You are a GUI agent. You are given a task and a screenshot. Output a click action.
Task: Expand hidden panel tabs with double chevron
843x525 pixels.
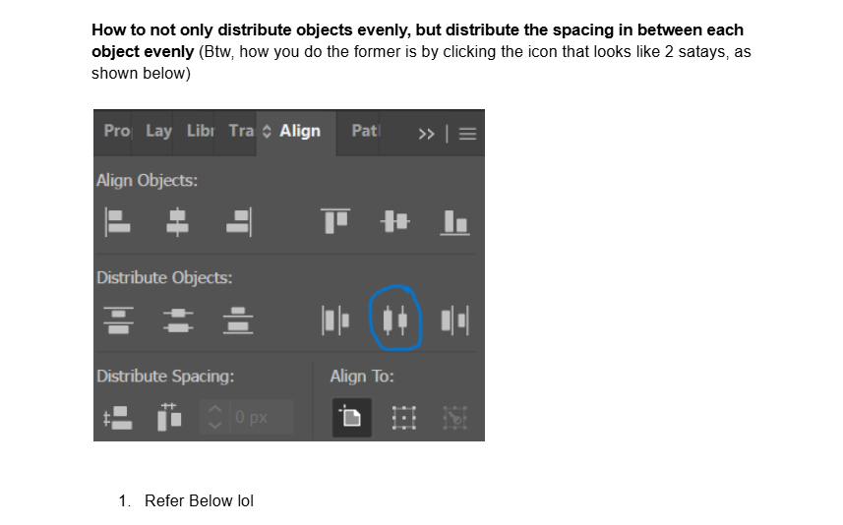[x=426, y=134]
